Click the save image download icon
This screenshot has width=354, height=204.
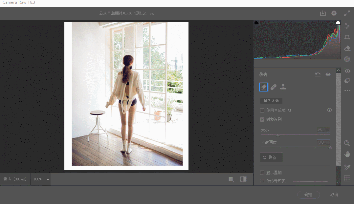323,13
